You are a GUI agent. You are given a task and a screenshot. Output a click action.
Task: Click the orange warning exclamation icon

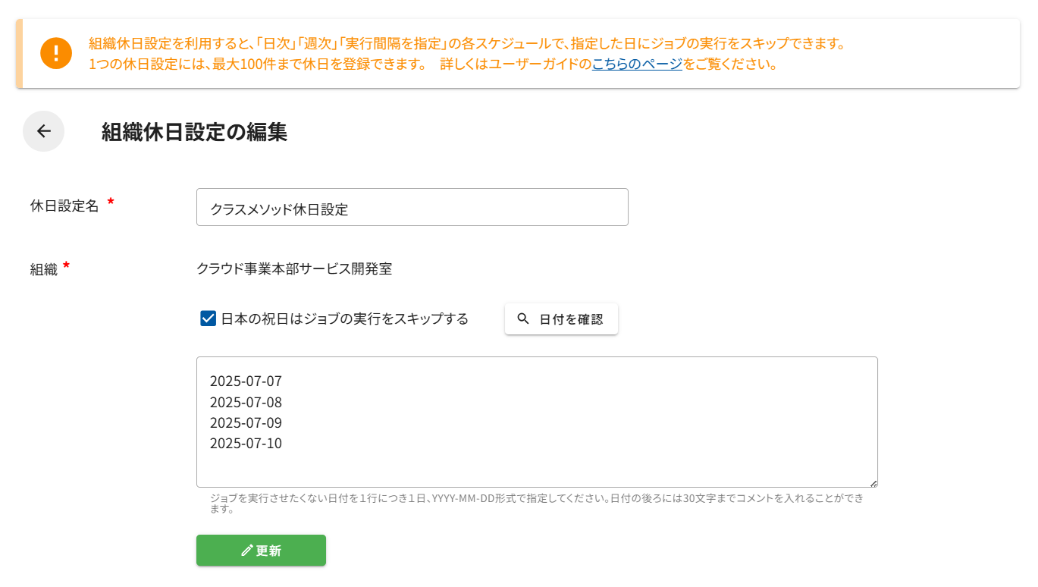click(56, 53)
